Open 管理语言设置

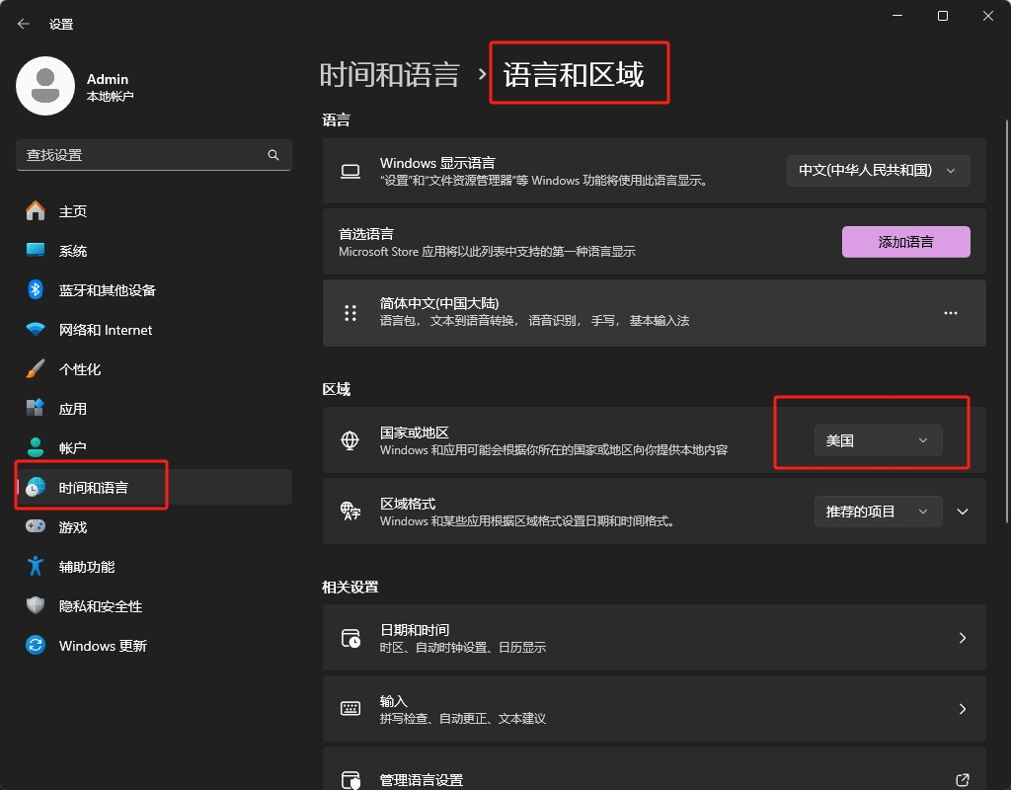(654, 769)
